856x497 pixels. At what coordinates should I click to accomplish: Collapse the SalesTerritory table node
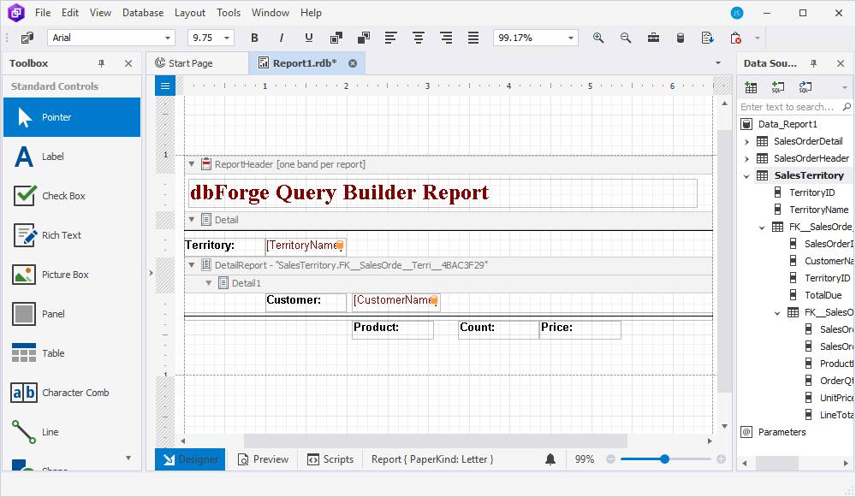[x=746, y=176]
